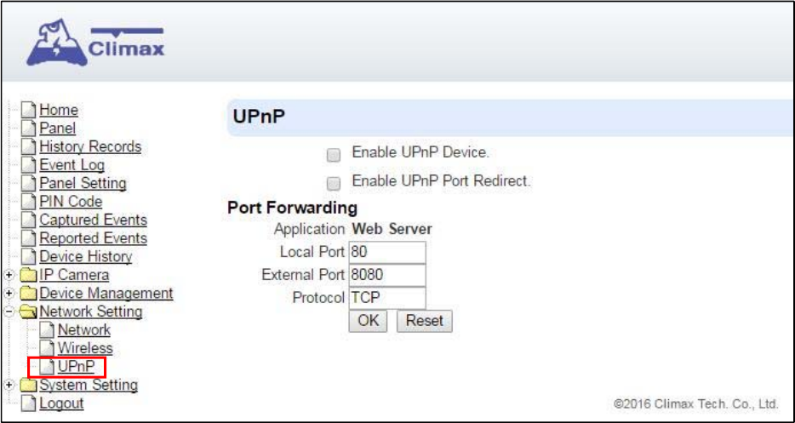The width and height of the screenshot is (795, 423).
Task: Focus the External Port field
Action: [386, 276]
